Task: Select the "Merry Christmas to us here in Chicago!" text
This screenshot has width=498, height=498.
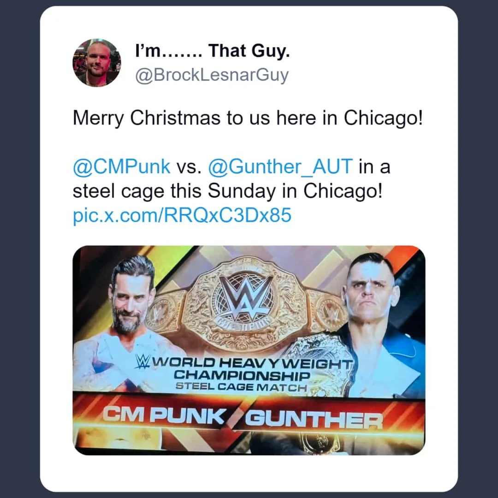Action: [248, 118]
